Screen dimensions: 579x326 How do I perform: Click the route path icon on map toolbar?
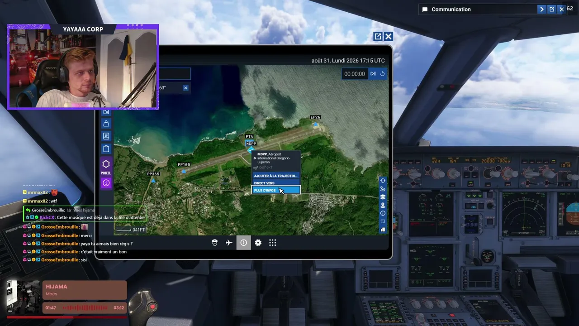tap(383, 189)
